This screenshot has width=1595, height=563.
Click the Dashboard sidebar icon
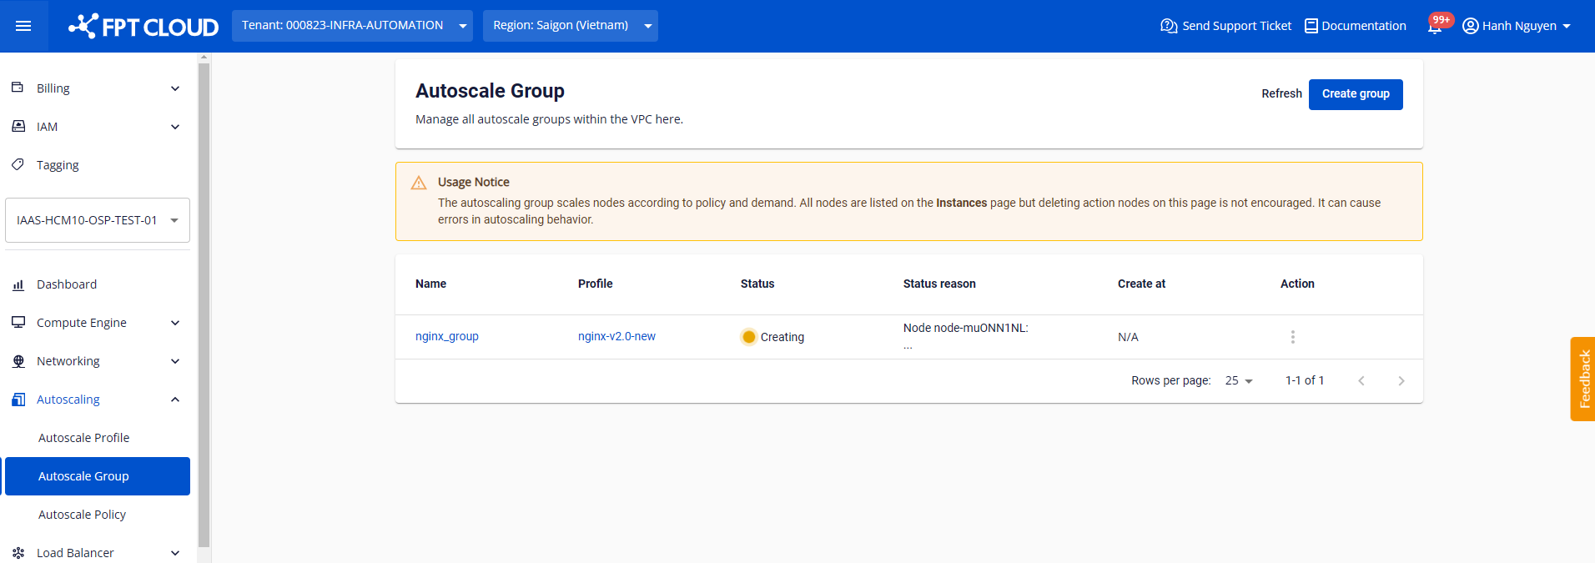pyautogui.click(x=18, y=284)
